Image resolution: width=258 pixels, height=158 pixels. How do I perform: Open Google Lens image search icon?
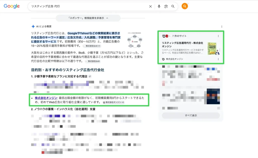(166, 6)
